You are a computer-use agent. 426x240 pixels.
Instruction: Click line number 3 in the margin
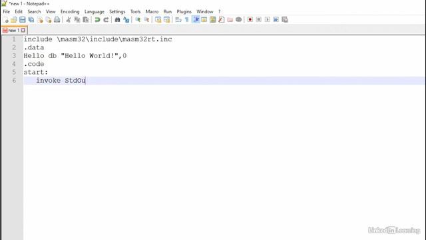click(14, 56)
